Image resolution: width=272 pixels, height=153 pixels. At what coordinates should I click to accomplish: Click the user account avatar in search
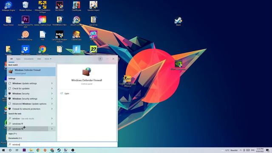tap(100, 59)
